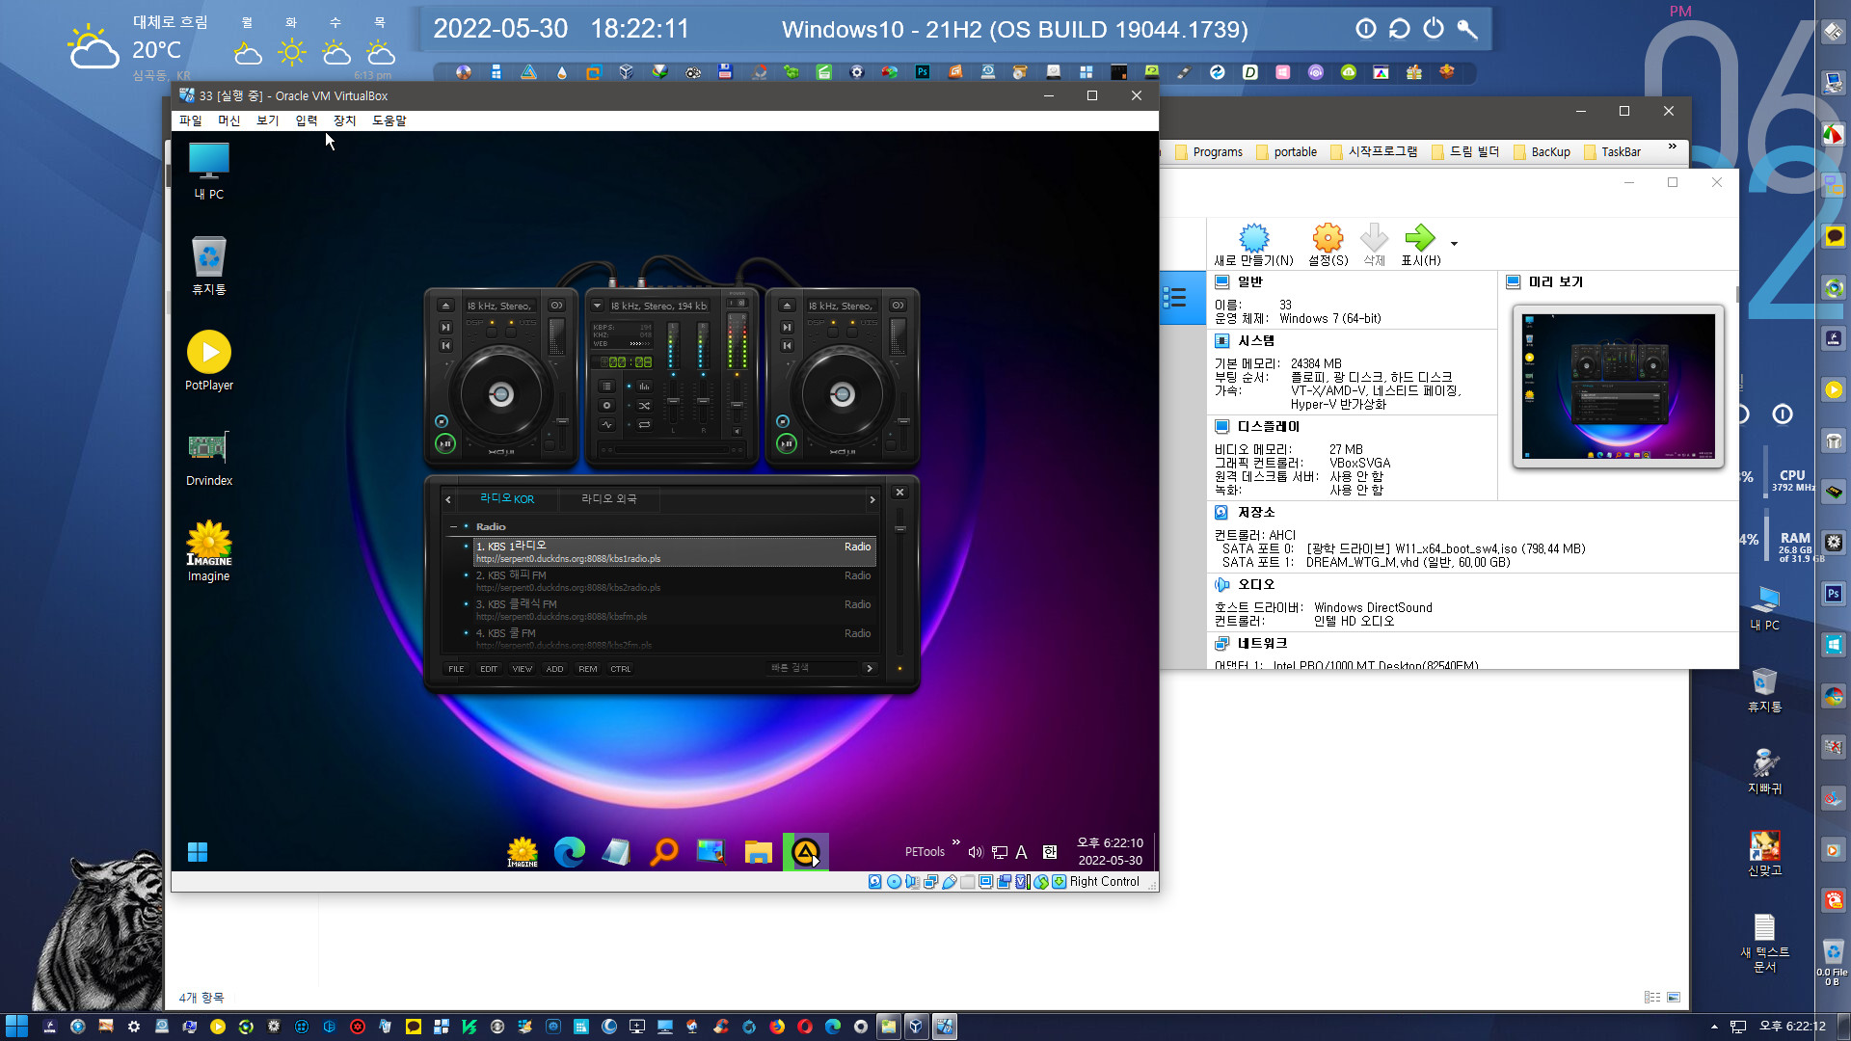This screenshot has width=1851, height=1041.
Task: Select 1. KBS 1라디오 station
Action: pyautogui.click(x=673, y=551)
